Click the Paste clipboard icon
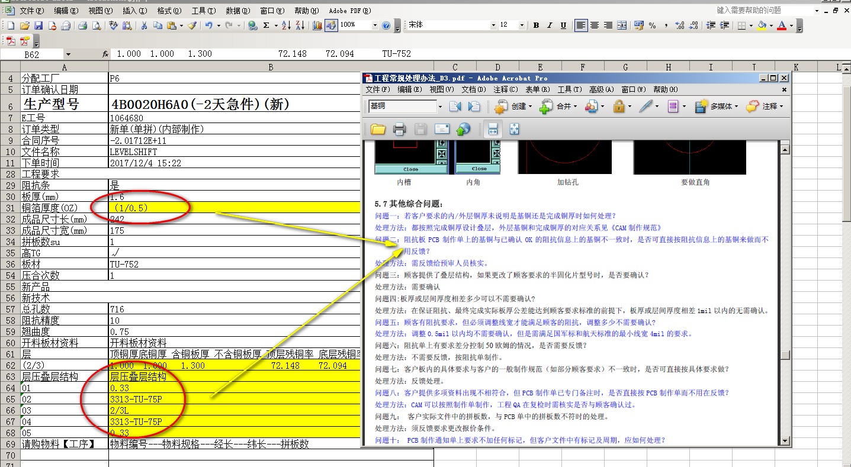Image resolution: width=851 pixels, height=467 pixels. coord(171,25)
